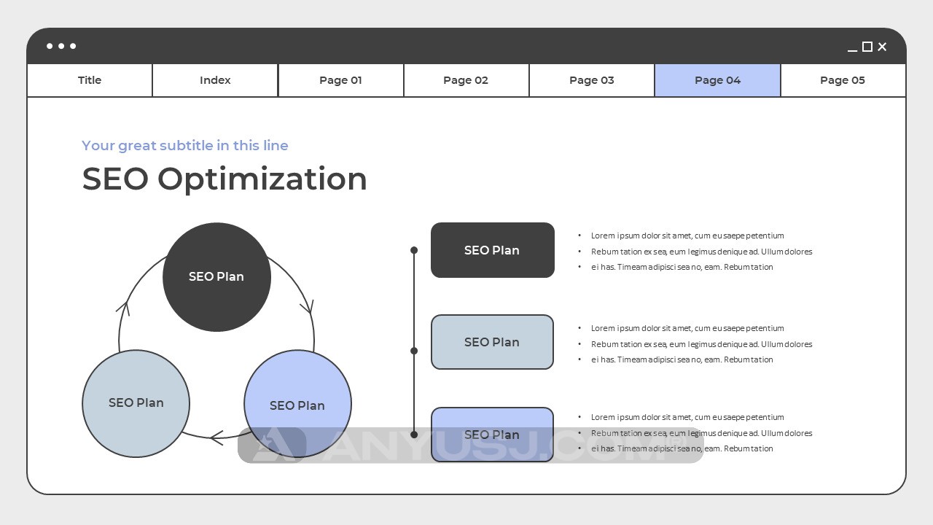The image size is (933, 525).
Task: Click 'Lorem ipsum' first bullet beside dark SEO Plan
Action: point(687,236)
